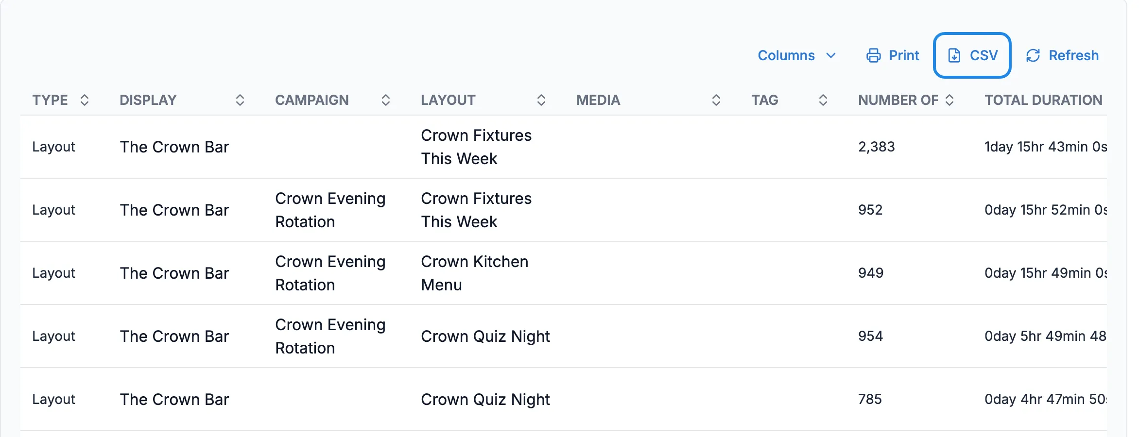
Task: Open the Columns dropdown
Action: coord(797,55)
